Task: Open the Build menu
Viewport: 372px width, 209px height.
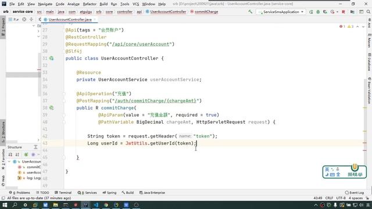Action: [103, 4]
